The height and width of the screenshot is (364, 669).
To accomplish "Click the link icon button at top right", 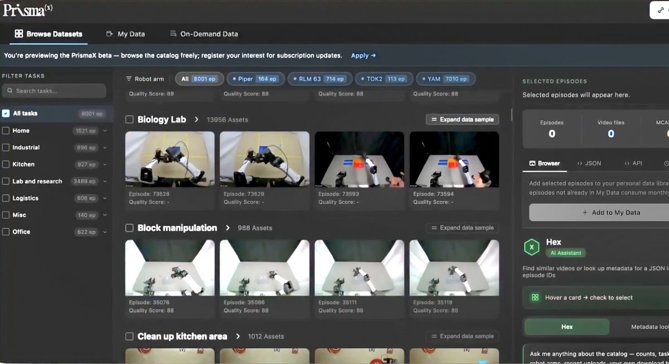I will coord(661,11).
